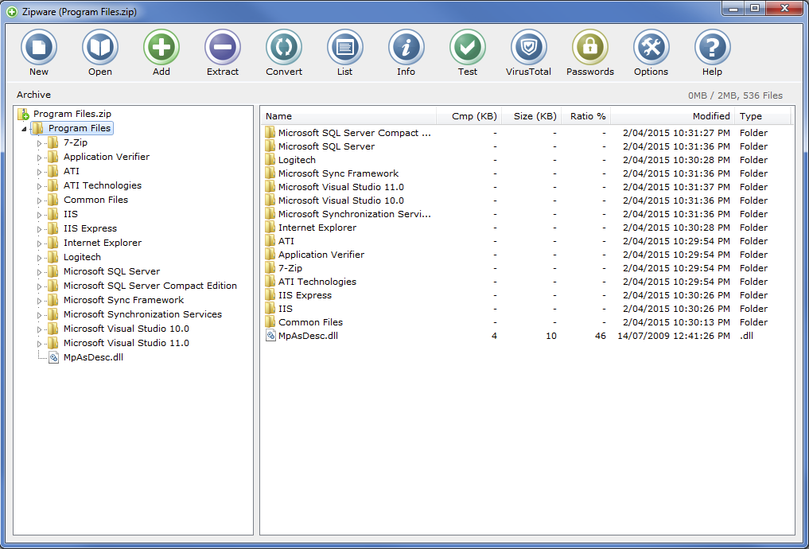Select the IIS row in file list
This screenshot has width=809, height=549.
pyautogui.click(x=526, y=309)
